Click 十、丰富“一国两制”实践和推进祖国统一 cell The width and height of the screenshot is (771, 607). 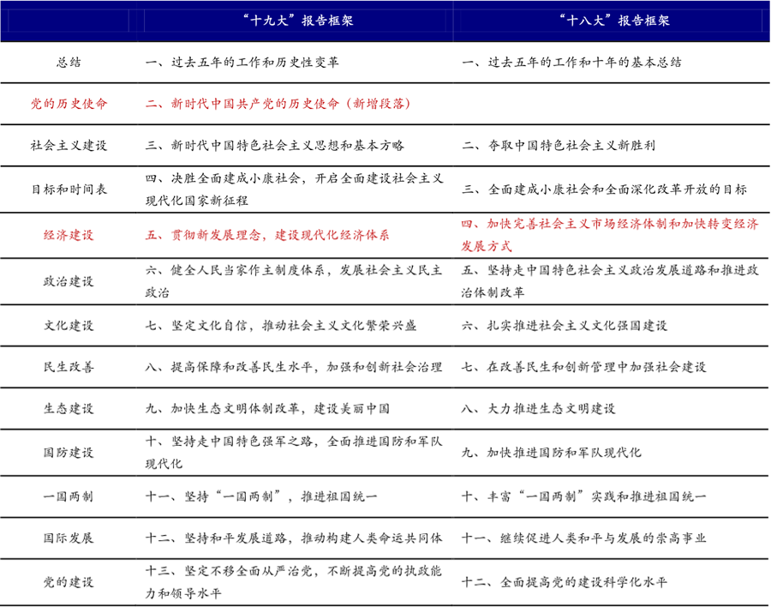[583, 496]
